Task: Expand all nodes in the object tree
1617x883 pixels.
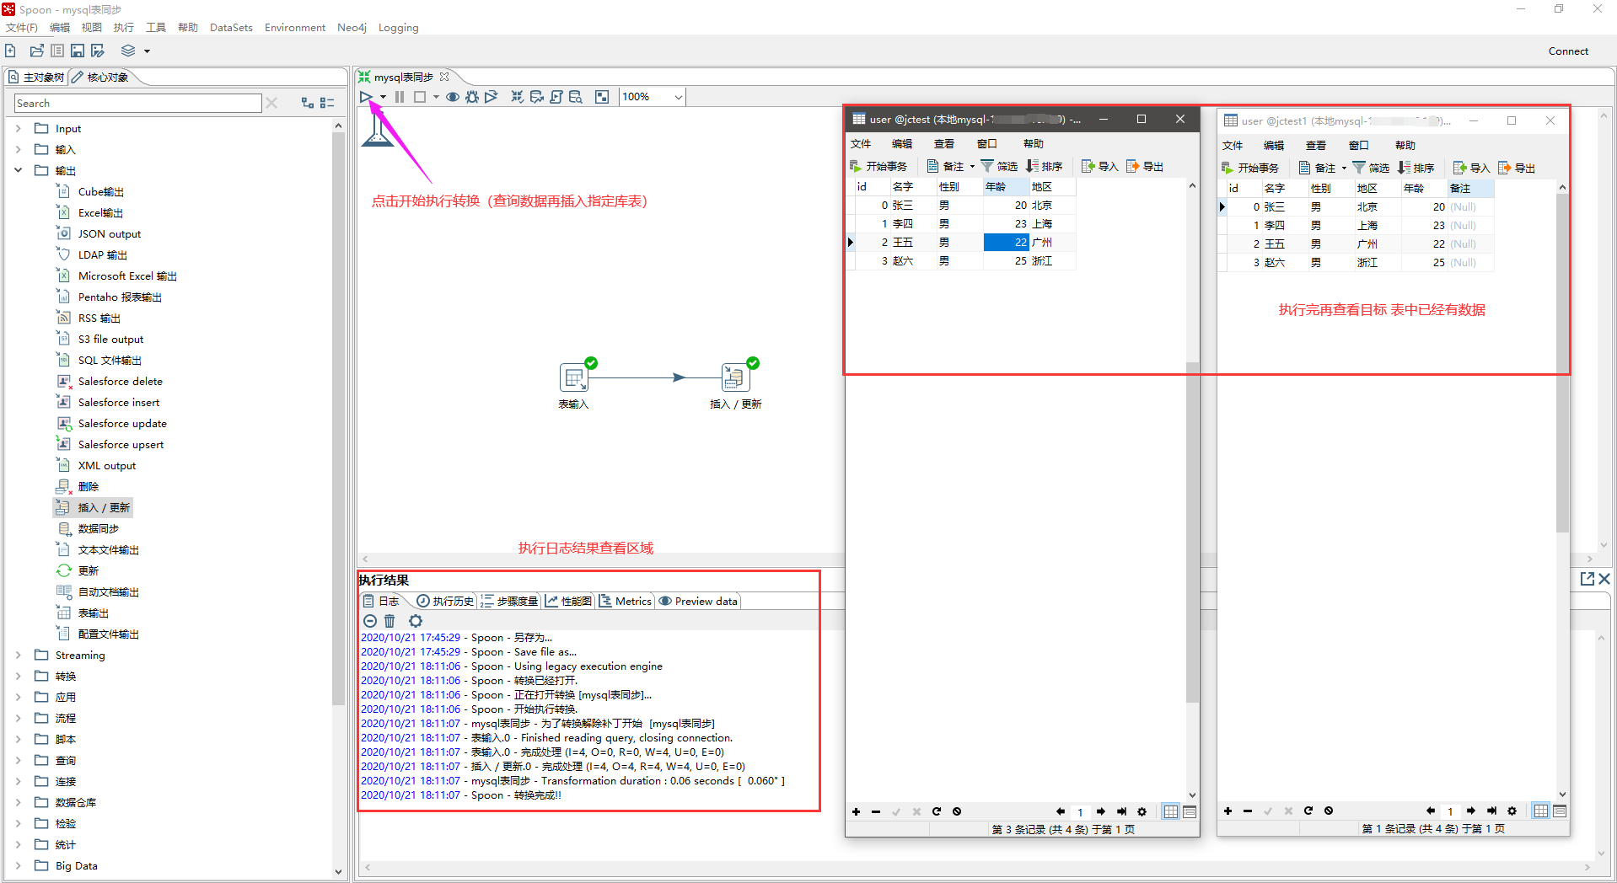Action: pyautogui.click(x=308, y=103)
